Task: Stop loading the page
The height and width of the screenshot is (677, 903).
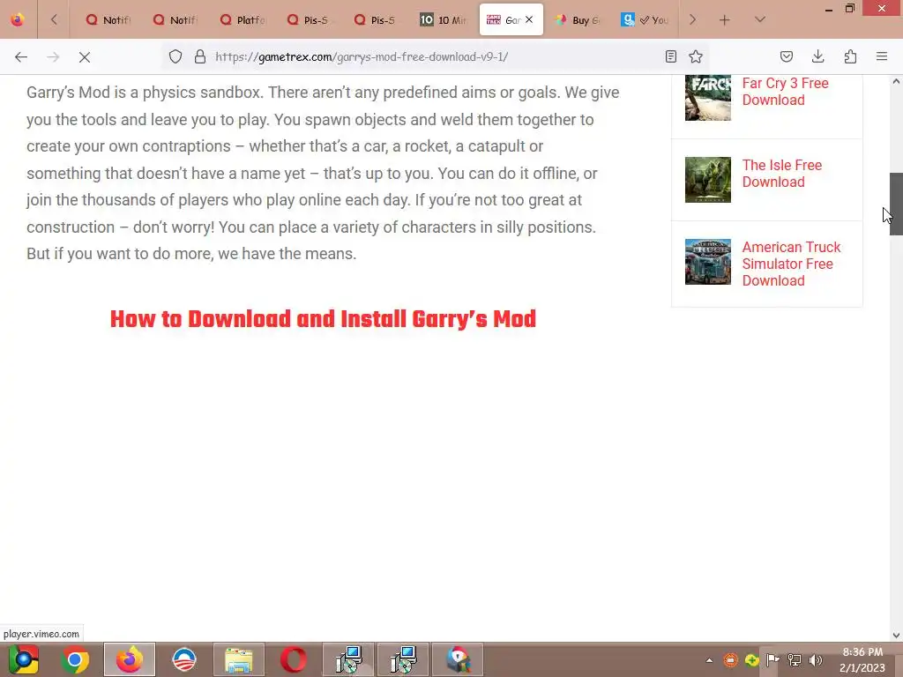Action: [85, 57]
